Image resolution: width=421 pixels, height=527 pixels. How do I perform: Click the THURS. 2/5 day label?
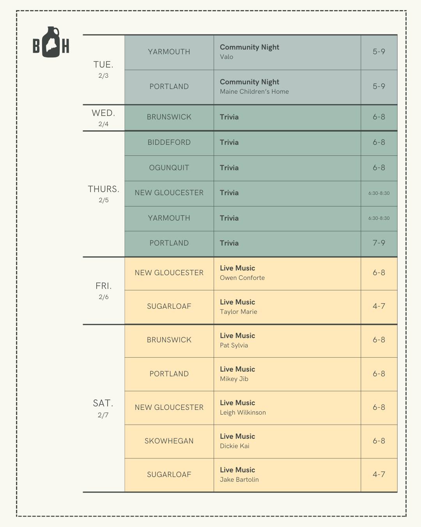click(103, 194)
